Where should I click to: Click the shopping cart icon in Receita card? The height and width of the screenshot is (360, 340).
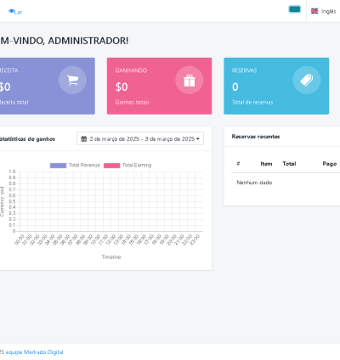pyautogui.click(x=72, y=81)
